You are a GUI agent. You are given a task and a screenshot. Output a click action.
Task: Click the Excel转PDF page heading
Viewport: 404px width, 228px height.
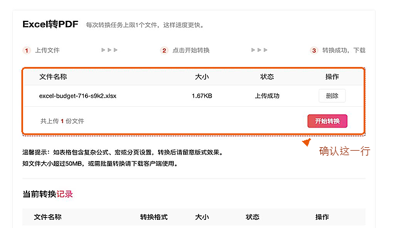[x=51, y=24]
